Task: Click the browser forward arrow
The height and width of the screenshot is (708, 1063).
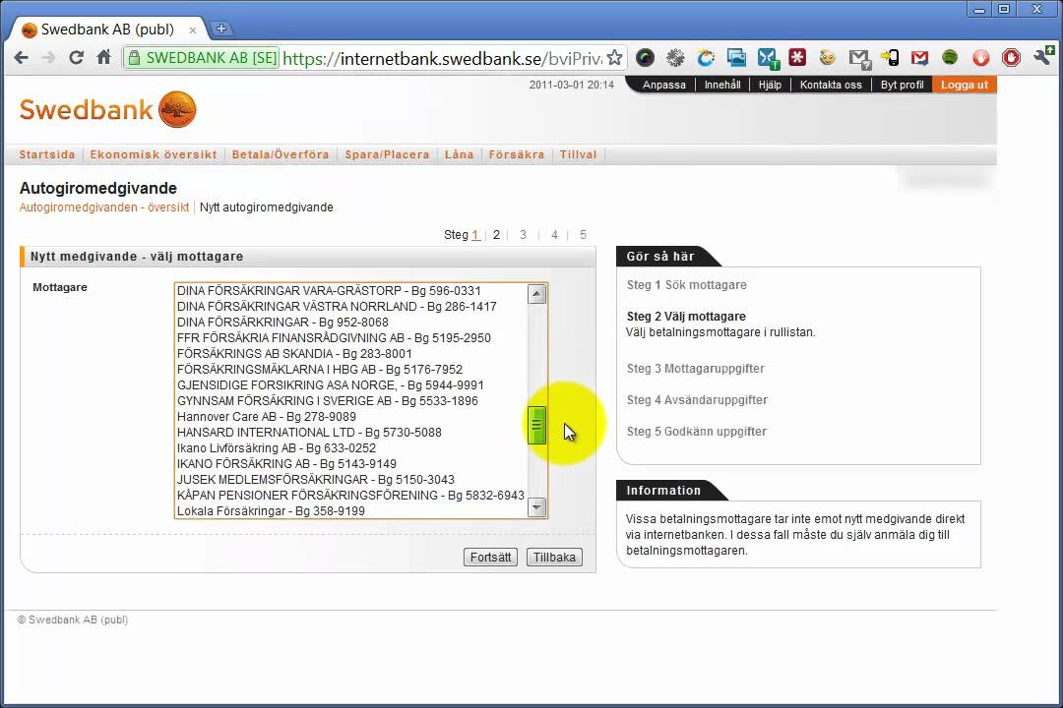Action: coord(48,58)
